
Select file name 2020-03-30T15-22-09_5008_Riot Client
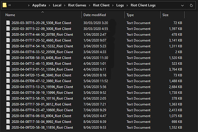click(42, 29)
